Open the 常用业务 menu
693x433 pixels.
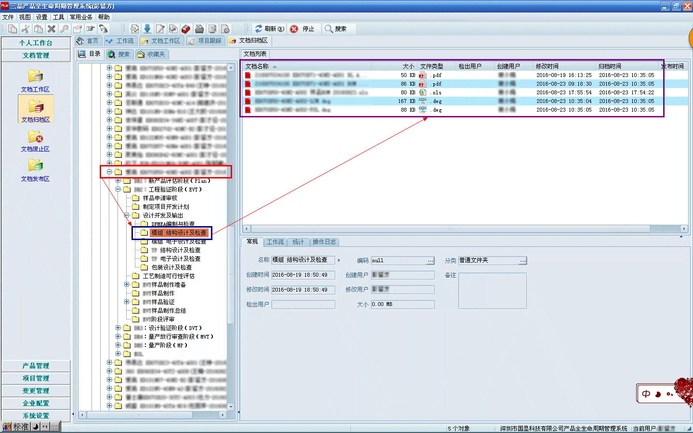pos(81,17)
